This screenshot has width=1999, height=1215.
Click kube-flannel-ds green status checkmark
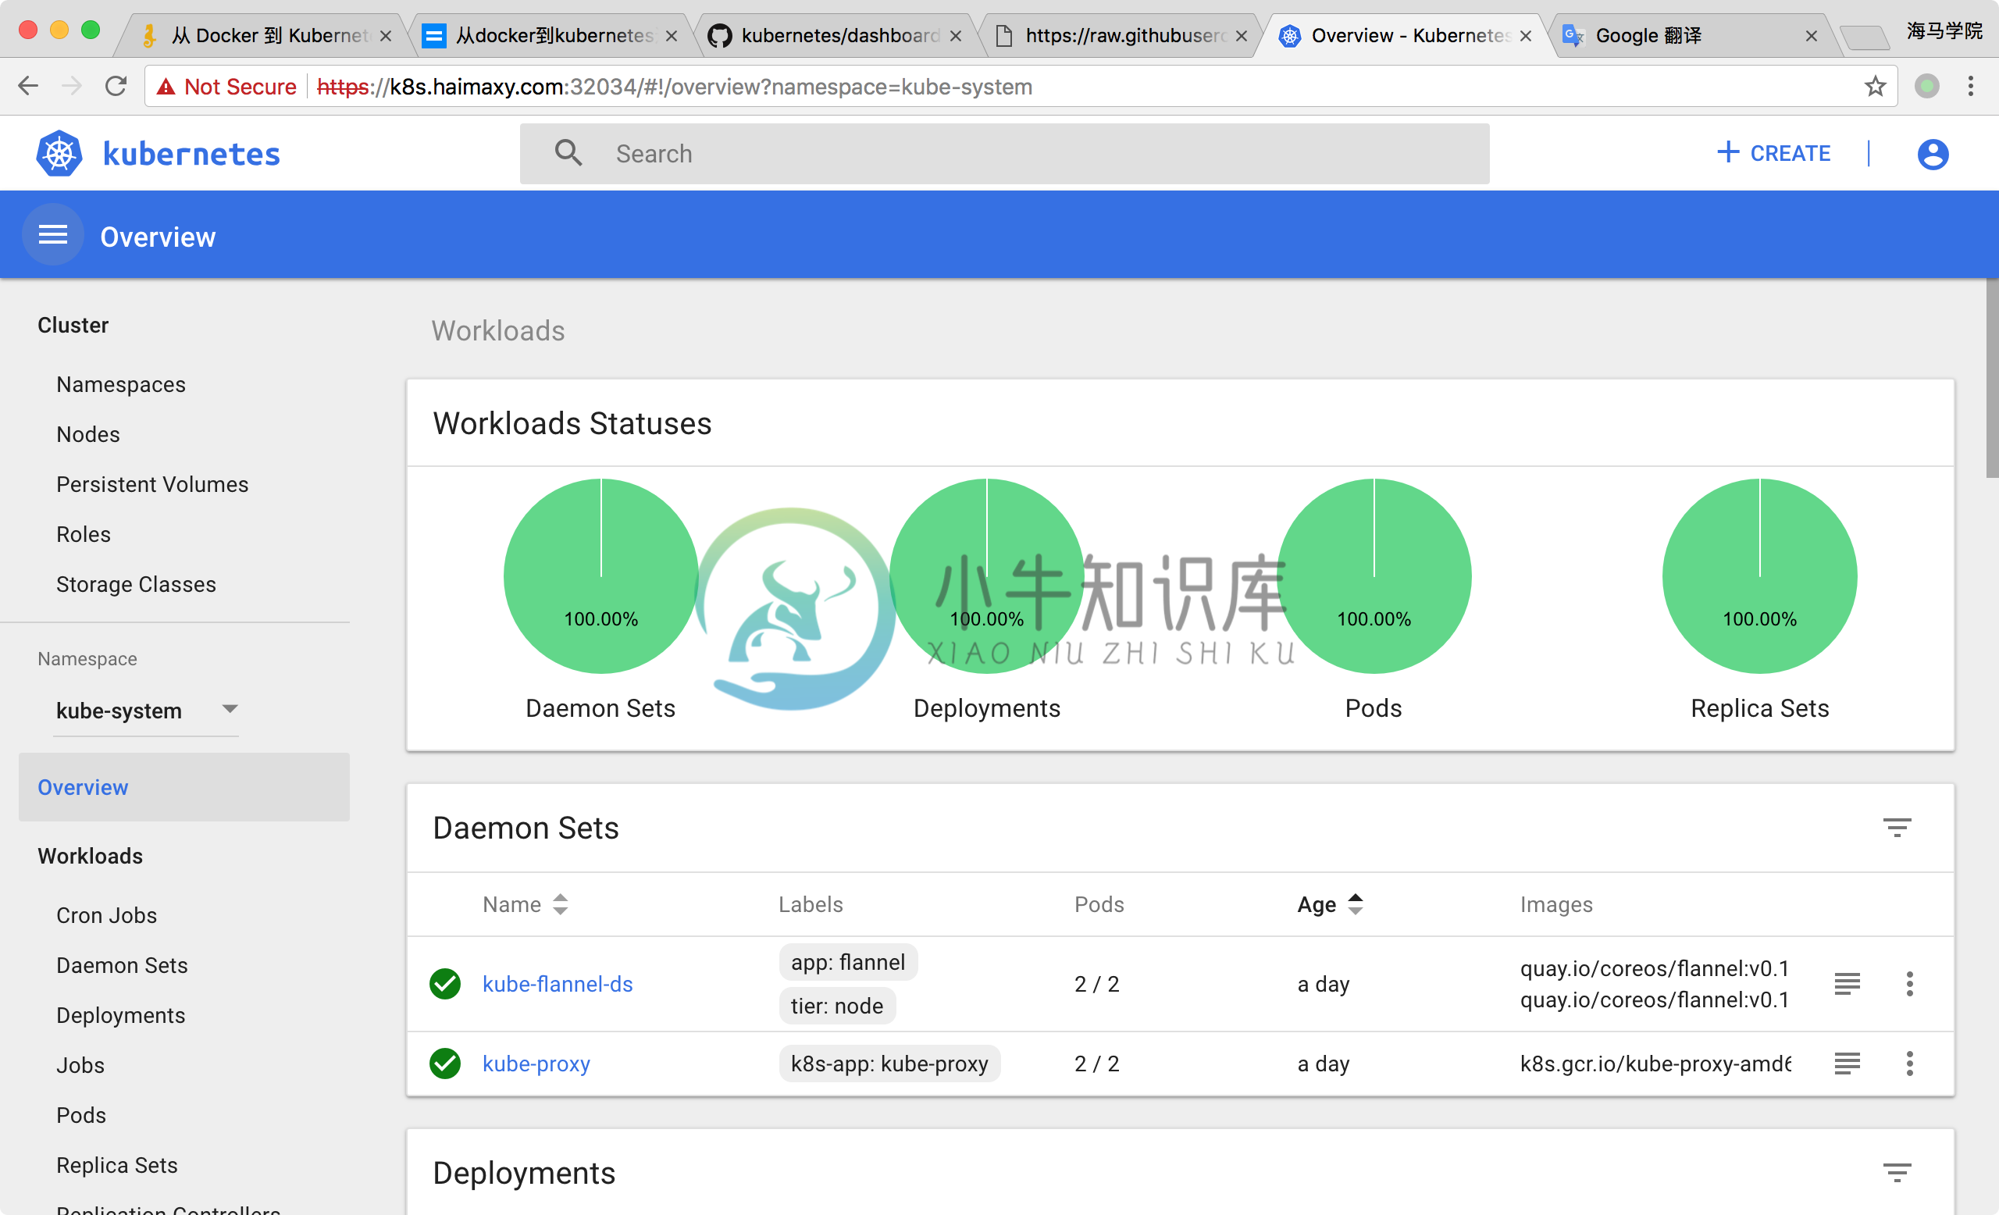[x=444, y=984]
